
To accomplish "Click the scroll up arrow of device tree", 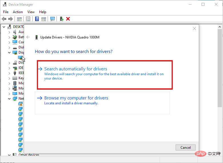I will [x=220, y=27].
